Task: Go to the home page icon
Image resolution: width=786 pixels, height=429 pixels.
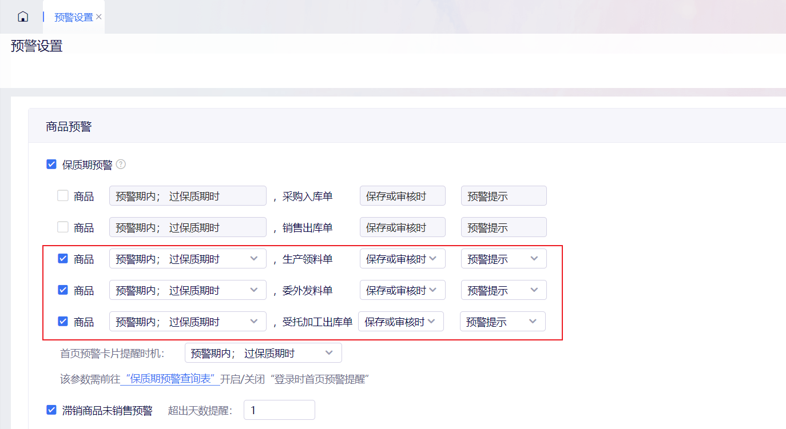Action: (23, 17)
